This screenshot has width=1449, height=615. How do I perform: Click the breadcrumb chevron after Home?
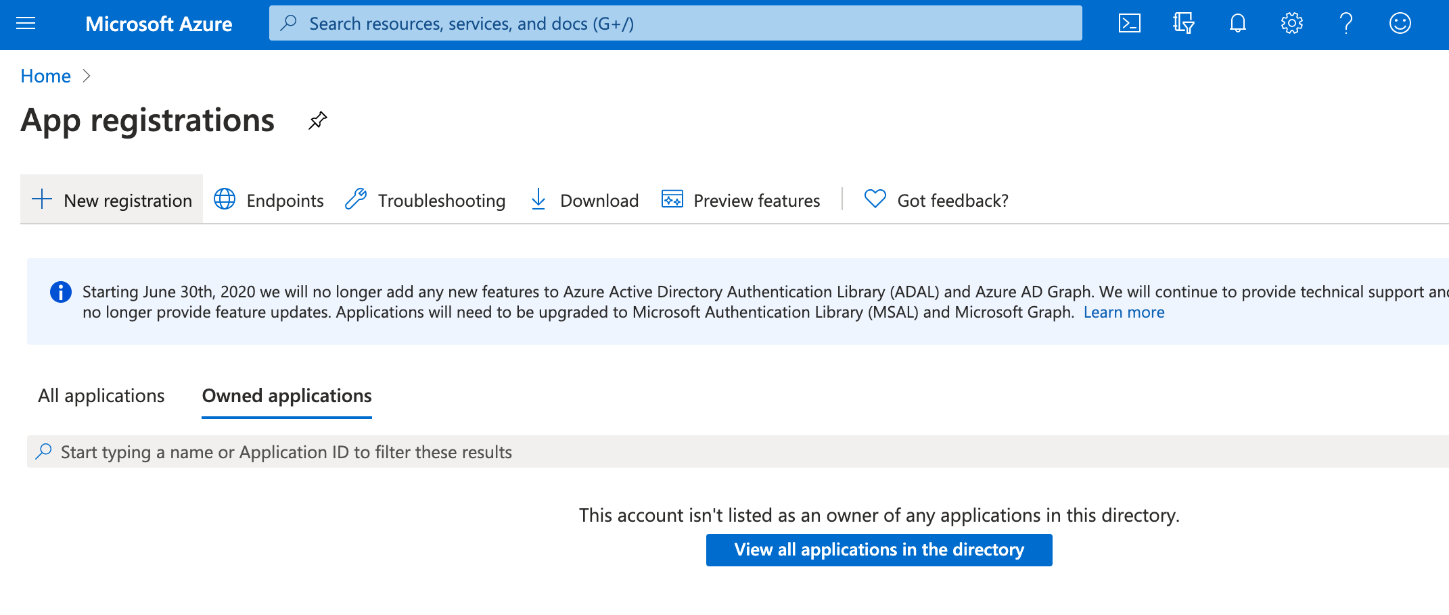point(86,76)
